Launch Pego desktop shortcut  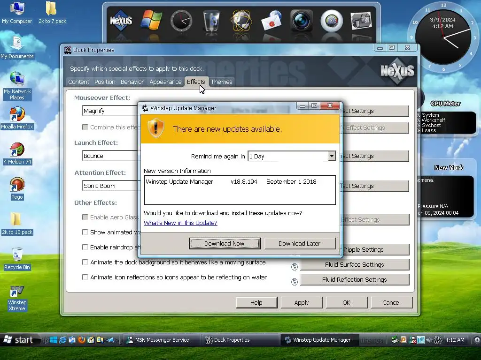coord(17,188)
